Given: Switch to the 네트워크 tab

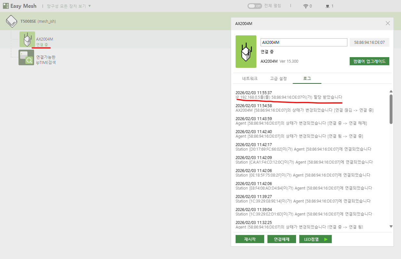Looking at the screenshot, I should [x=250, y=79].
